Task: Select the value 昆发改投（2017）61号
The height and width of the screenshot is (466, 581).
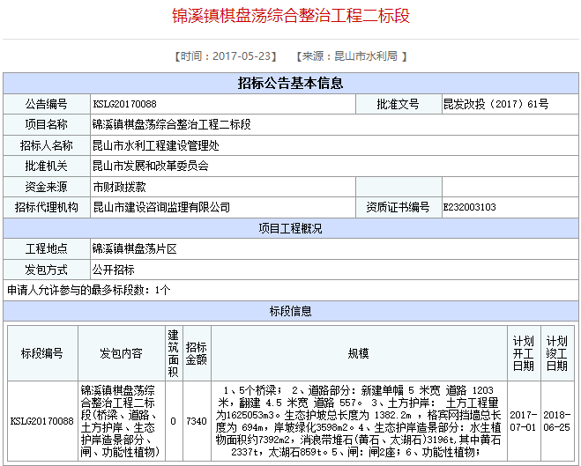Action: point(495,104)
